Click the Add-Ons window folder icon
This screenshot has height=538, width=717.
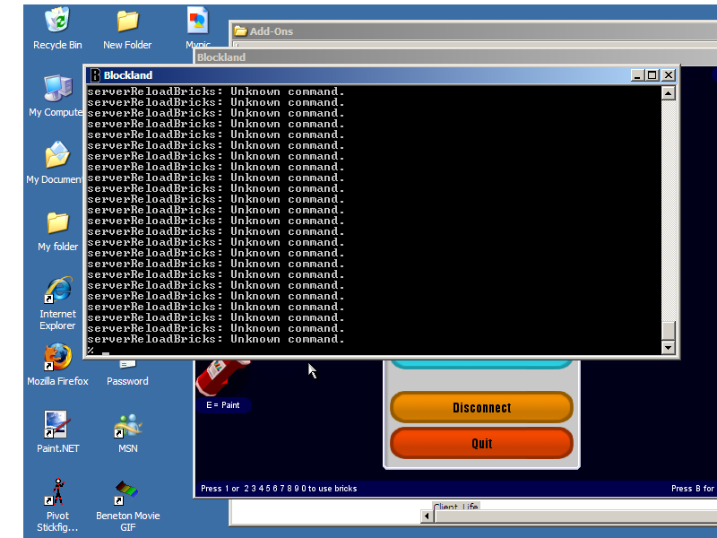[x=240, y=31]
